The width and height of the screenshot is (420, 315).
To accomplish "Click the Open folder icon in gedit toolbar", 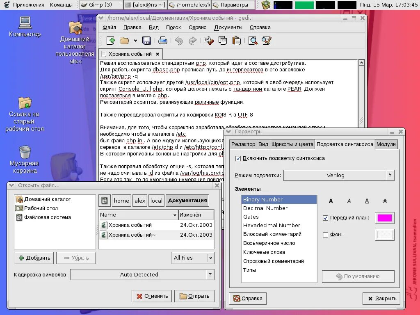I will [x=124, y=41].
